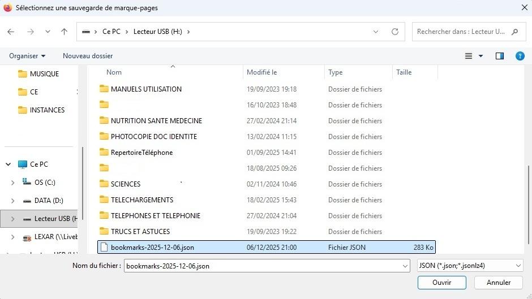Image resolution: width=532 pixels, height=299 pixels.
Task: Click the Ouvrir button
Action: point(441,282)
